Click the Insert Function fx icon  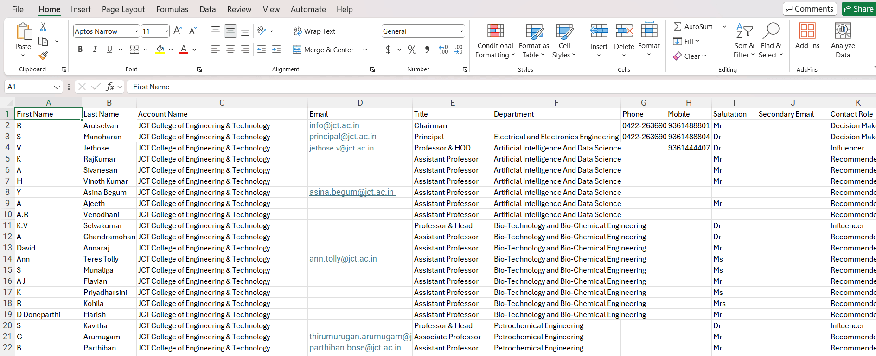click(x=110, y=87)
